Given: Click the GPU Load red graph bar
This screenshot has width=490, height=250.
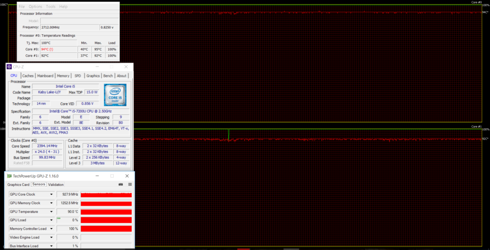Looking at the screenshot, I should click(x=106, y=220).
